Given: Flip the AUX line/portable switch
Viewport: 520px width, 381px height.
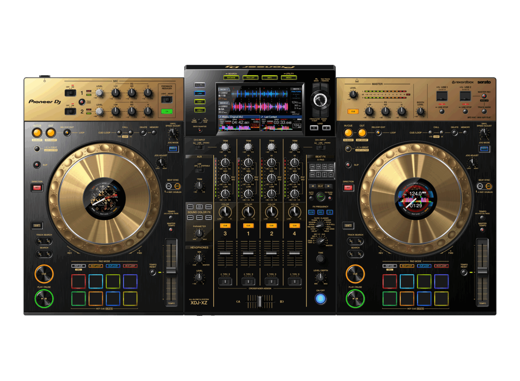Looking at the screenshot, I should [x=200, y=170].
